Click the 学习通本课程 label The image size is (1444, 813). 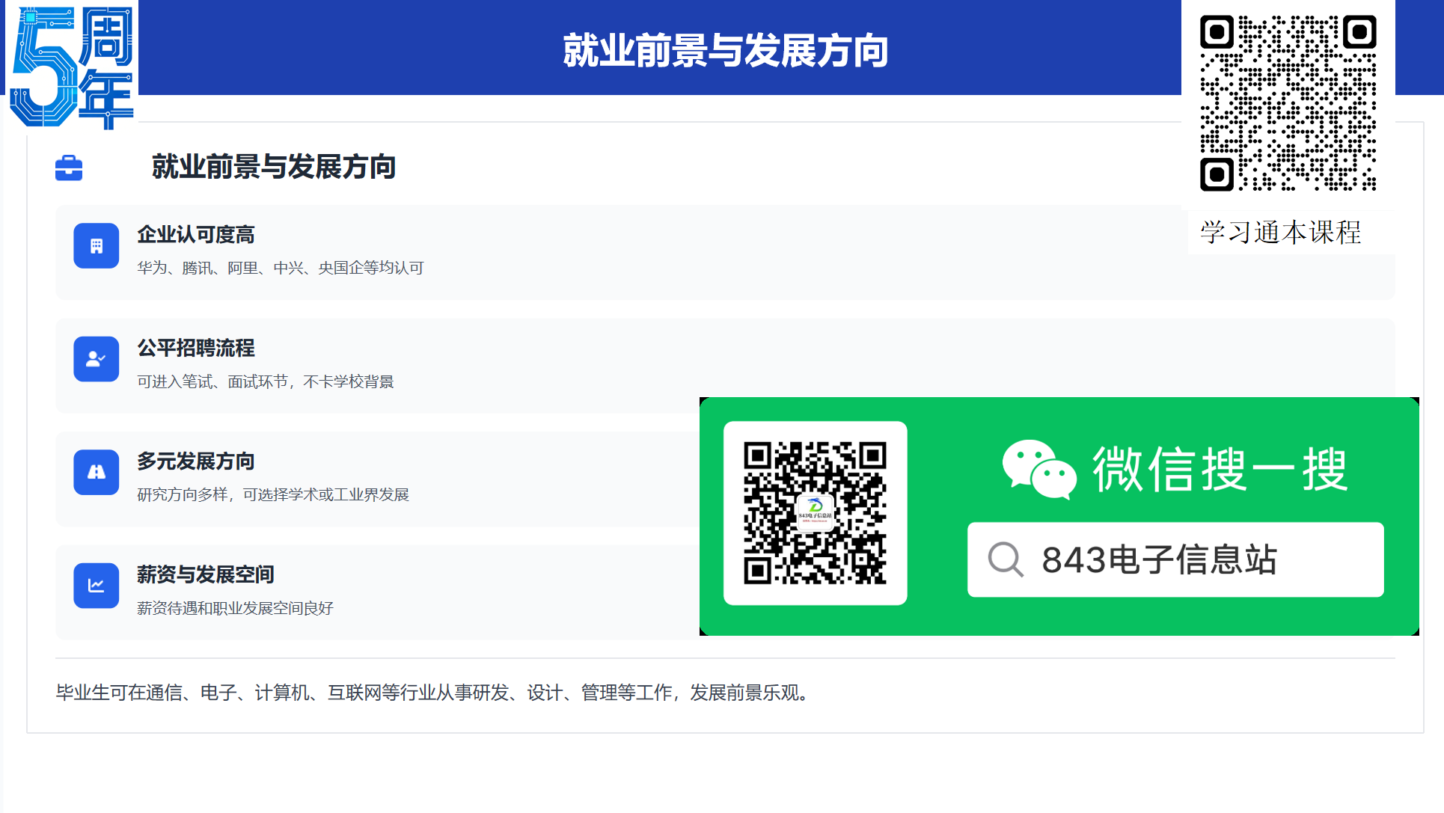pos(1280,233)
